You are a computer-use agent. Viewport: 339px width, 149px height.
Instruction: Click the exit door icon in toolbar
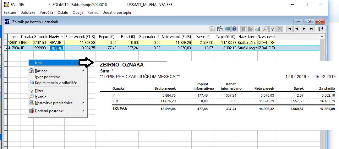(x=320, y=29)
